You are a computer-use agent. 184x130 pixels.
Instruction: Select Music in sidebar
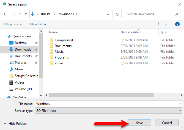19,69
